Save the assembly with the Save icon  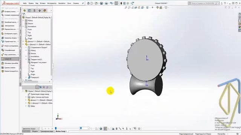coord(101,3)
